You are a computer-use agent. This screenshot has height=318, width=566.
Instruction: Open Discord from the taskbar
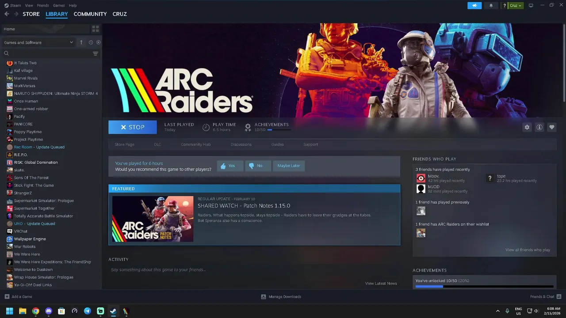49,311
